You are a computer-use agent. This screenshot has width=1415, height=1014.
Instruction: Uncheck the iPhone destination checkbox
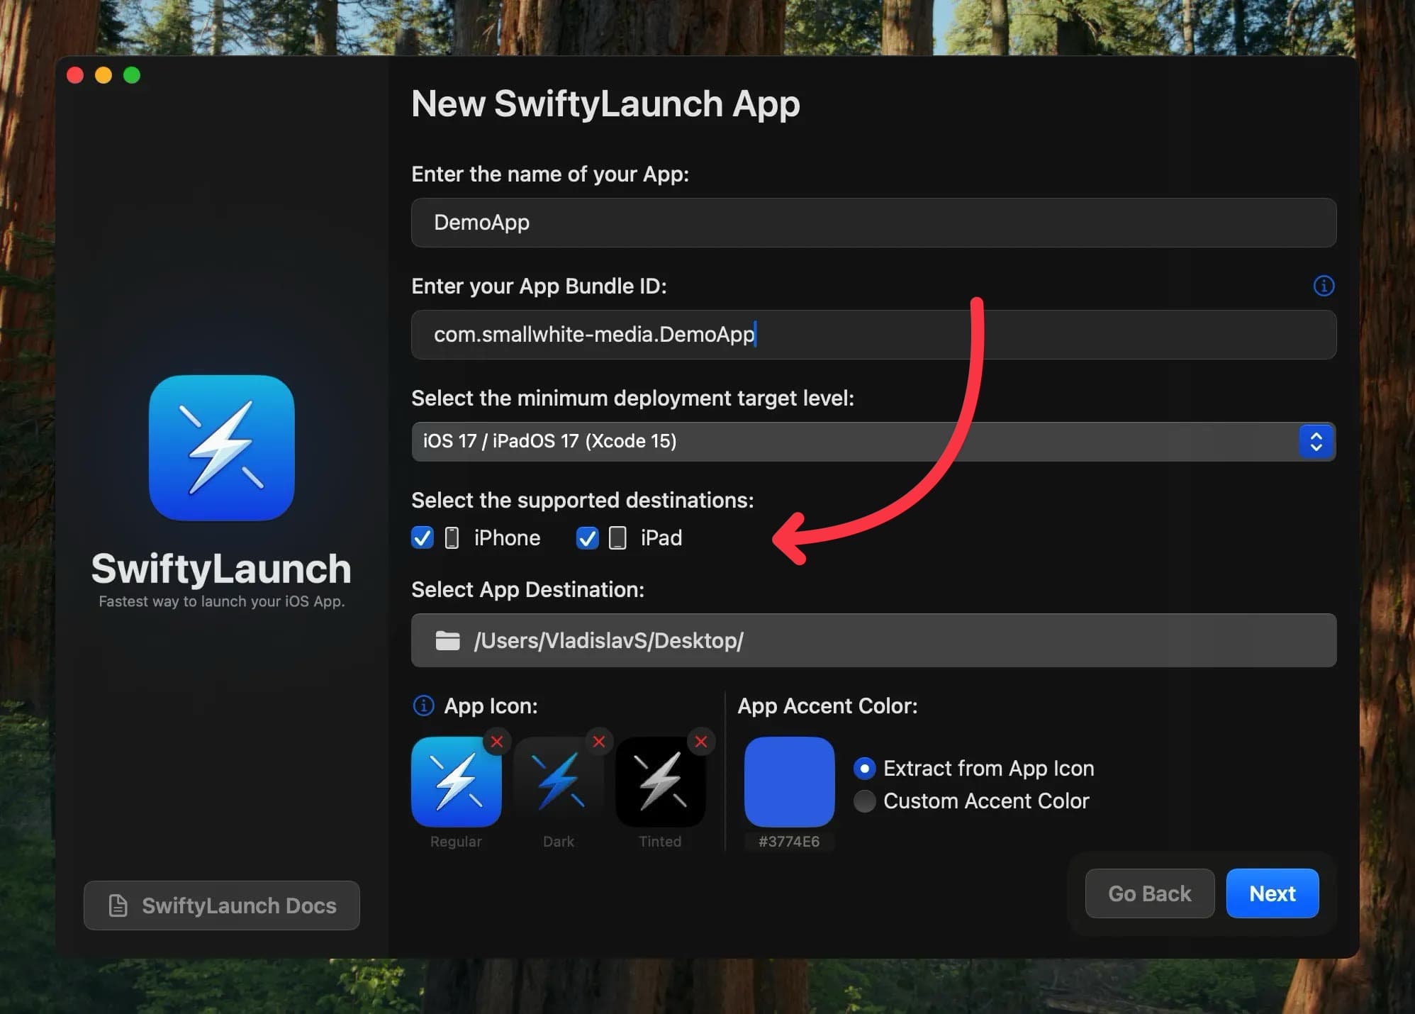423,538
